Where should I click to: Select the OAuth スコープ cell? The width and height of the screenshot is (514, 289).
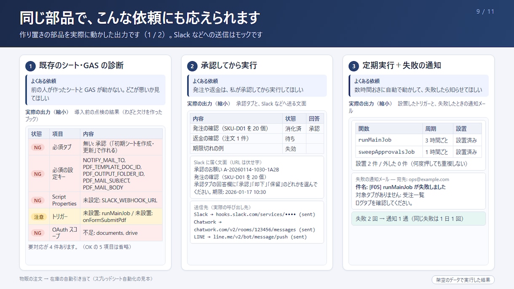(x=65, y=233)
